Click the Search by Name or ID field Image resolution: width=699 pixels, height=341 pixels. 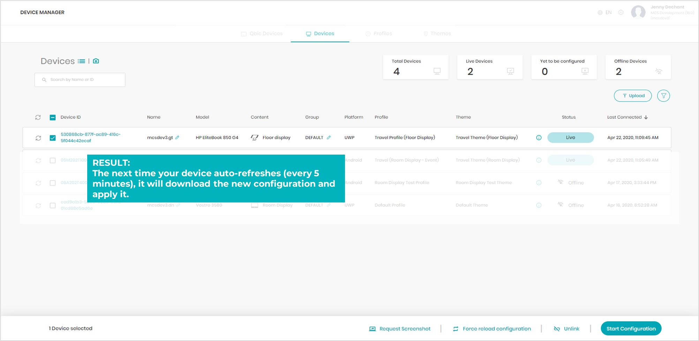point(80,80)
